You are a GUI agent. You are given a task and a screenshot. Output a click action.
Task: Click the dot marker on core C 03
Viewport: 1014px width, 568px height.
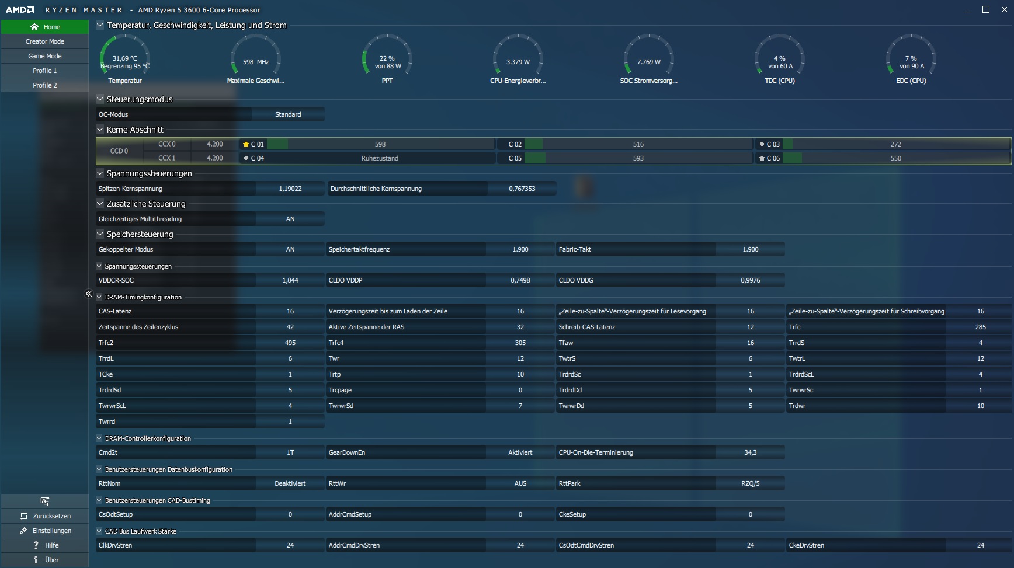click(762, 144)
